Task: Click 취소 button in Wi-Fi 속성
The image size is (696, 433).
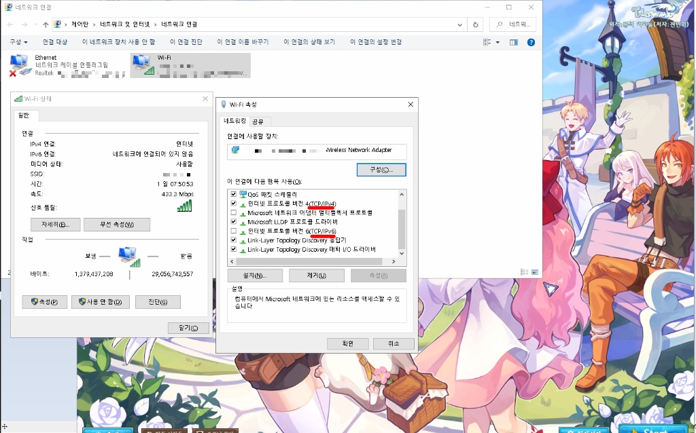Action: 394,343
